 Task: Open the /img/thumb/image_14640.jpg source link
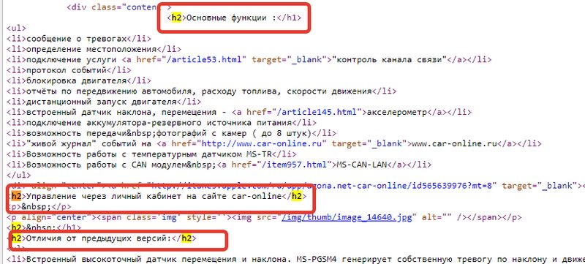click(x=346, y=217)
